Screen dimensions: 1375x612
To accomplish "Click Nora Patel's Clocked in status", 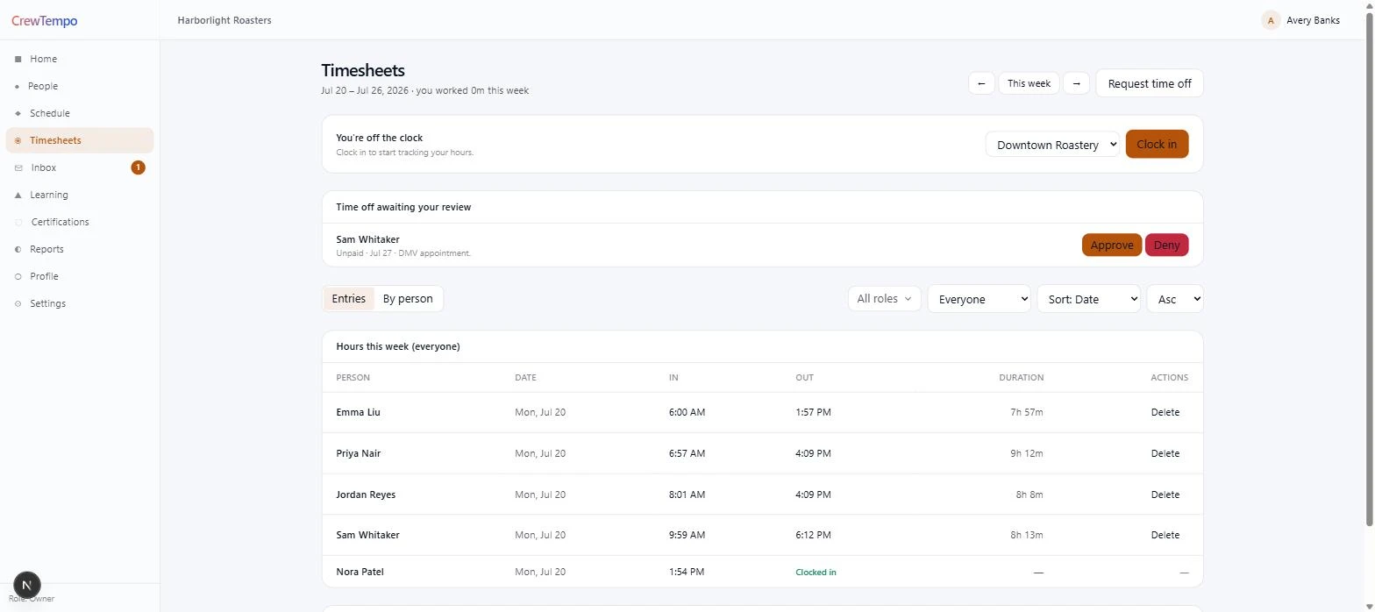I will tap(816, 572).
